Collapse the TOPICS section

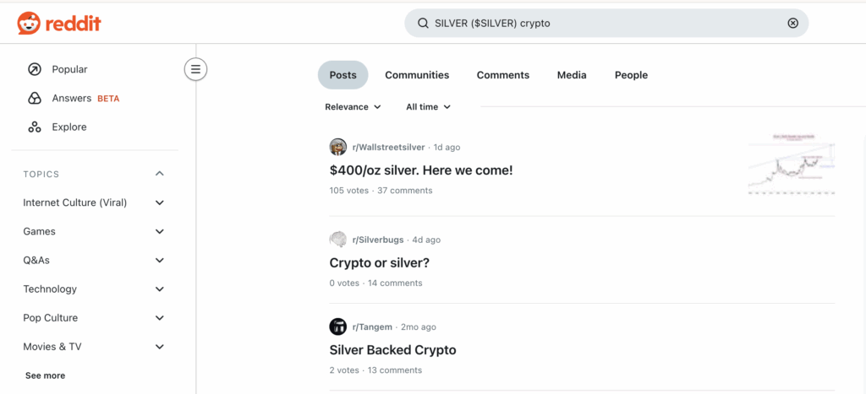click(x=160, y=174)
